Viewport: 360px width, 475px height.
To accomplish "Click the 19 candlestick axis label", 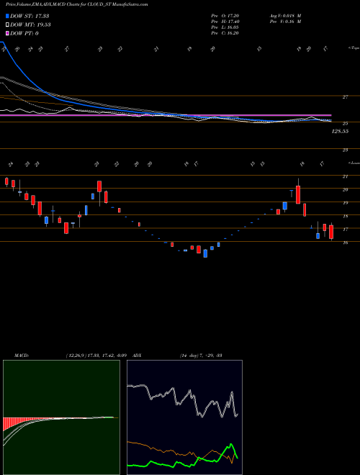I will pos(345,203).
